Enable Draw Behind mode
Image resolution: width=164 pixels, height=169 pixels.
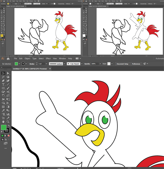pyautogui.click(x=6, y=139)
